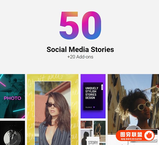This screenshot has height=145, width=159.
Task: Open the black circular portrait story thumbnail
Action: 12,133
